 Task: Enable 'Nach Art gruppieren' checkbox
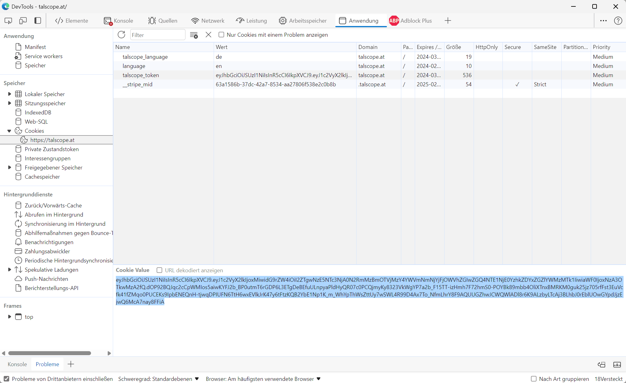click(534, 379)
